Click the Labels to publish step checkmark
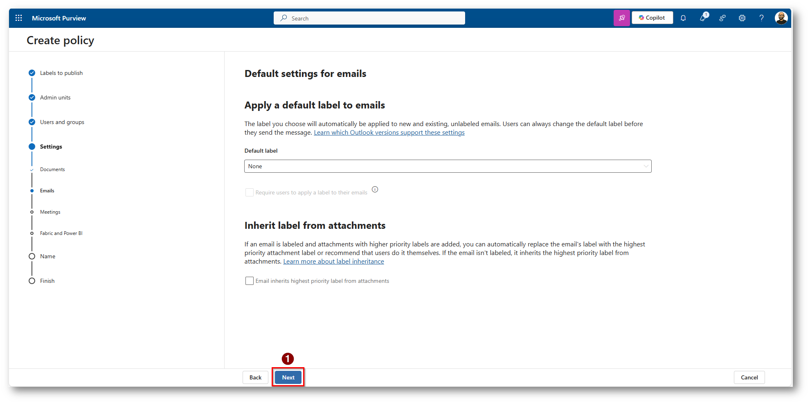The image size is (810, 404). 32,73
